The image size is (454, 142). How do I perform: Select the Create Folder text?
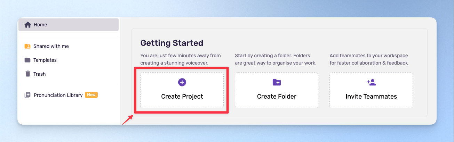(277, 97)
